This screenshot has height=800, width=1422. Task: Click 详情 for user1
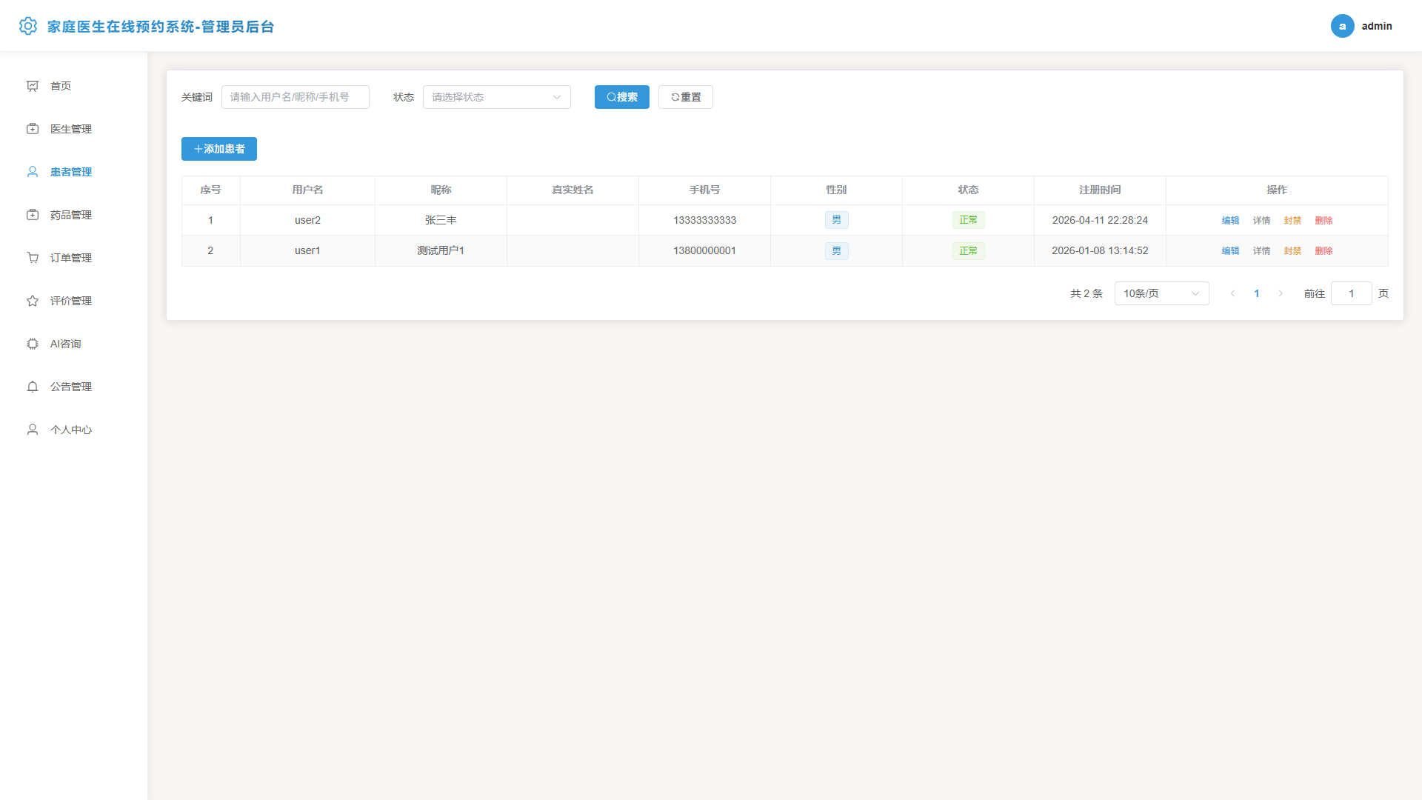[1262, 250]
